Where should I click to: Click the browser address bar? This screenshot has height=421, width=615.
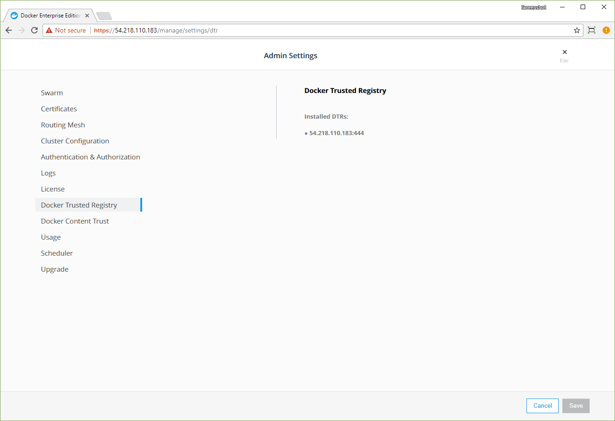coord(321,30)
